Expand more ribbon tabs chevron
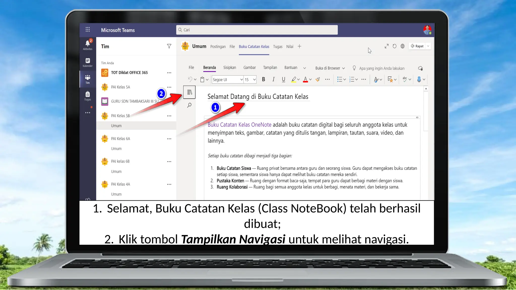The height and width of the screenshot is (290, 516). pyautogui.click(x=304, y=68)
